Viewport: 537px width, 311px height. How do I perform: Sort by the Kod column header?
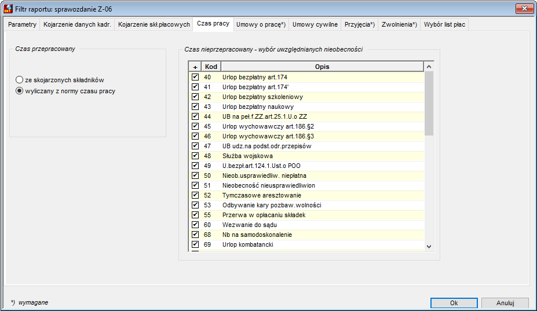point(211,67)
